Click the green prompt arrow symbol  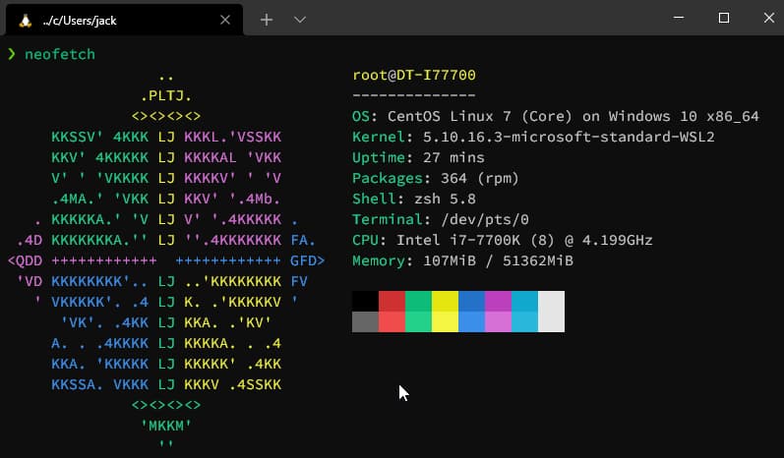[12, 54]
